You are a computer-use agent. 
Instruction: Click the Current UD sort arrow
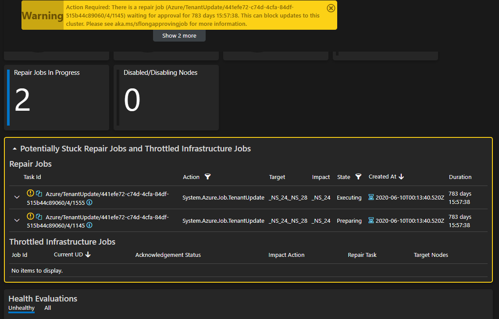coord(88,255)
